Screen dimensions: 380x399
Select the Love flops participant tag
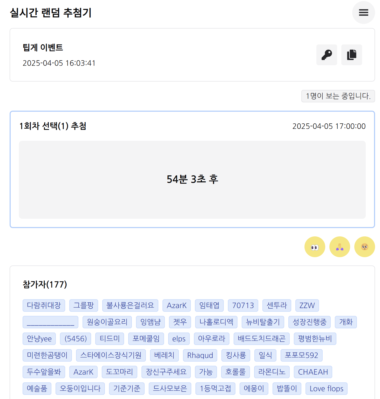click(326, 389)
